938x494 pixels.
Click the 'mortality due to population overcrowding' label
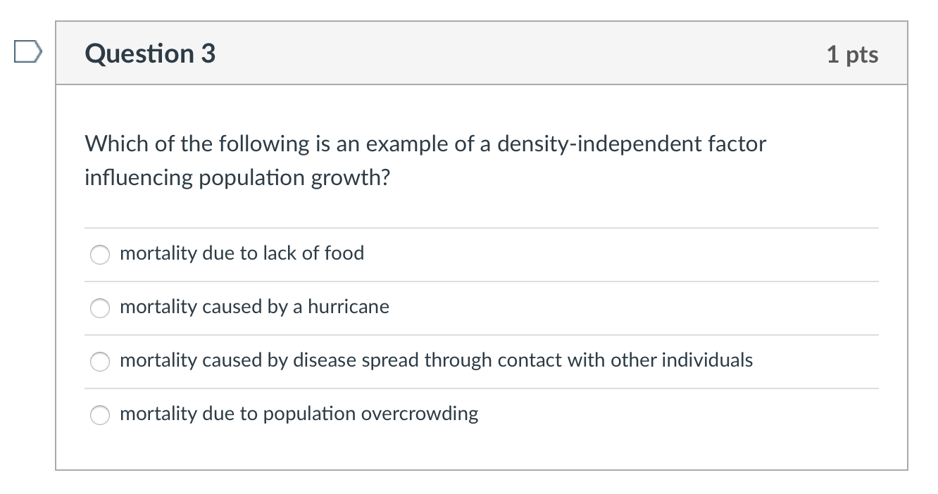[299, 414]
